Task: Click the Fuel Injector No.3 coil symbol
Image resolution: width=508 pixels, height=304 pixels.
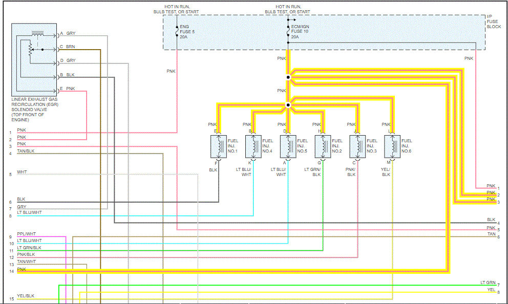Action: point(357,146)
